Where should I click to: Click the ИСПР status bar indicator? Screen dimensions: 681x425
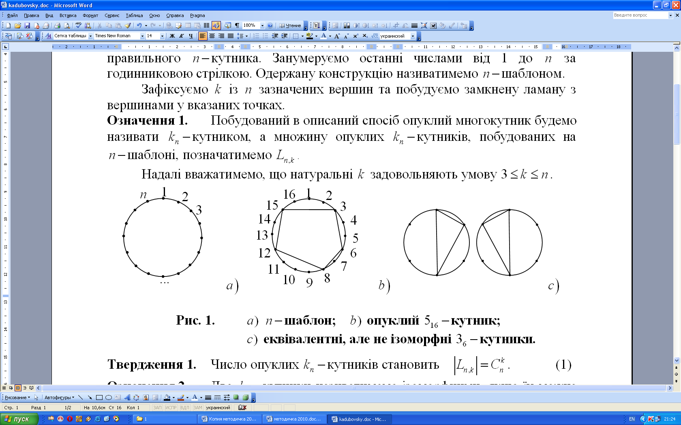coord(171,408)
